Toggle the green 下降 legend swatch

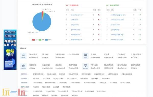pos(40,40)
